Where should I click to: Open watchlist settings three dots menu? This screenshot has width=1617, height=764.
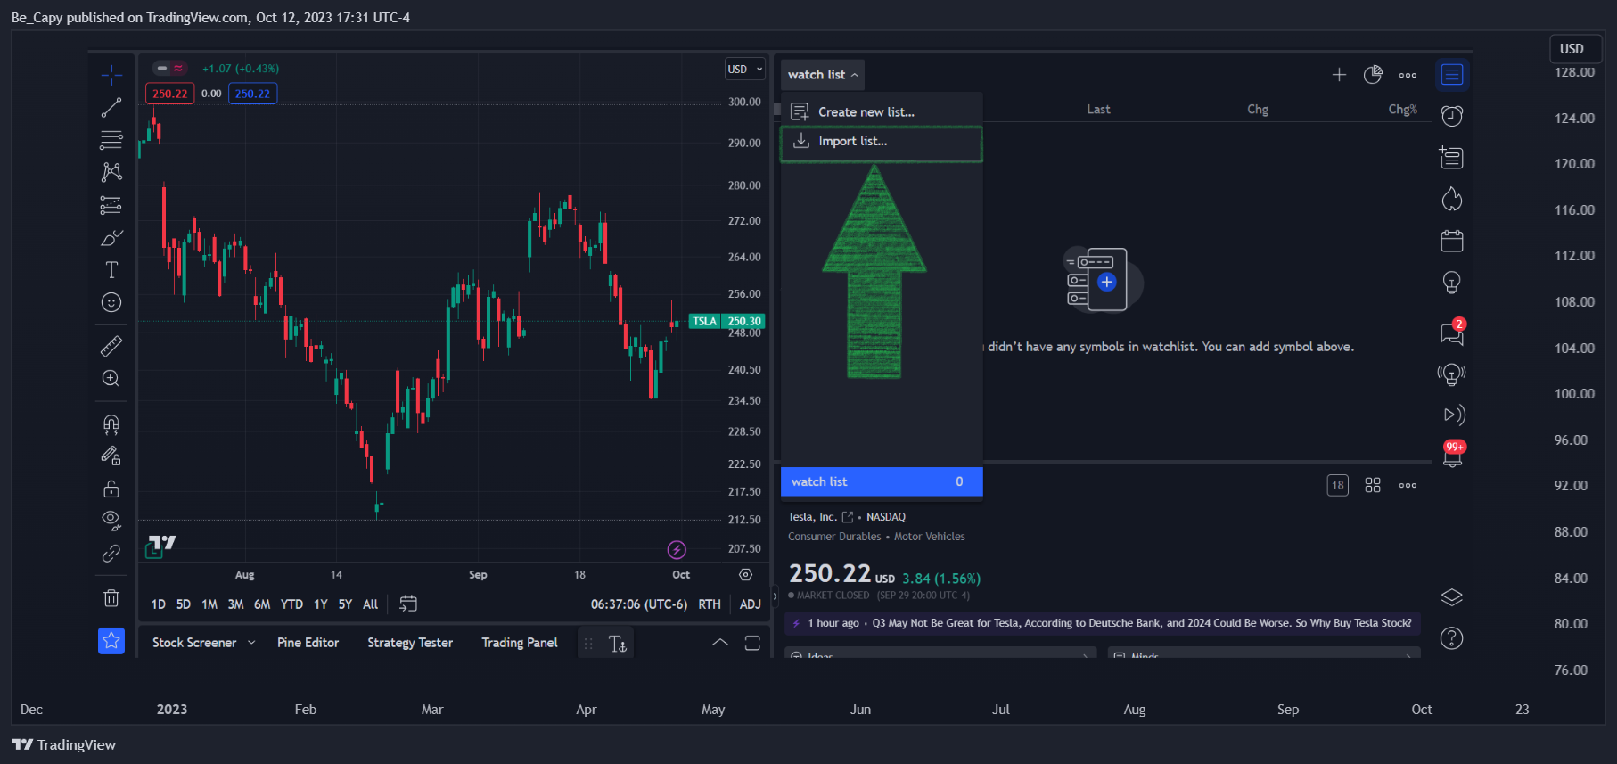[1408, 76]
